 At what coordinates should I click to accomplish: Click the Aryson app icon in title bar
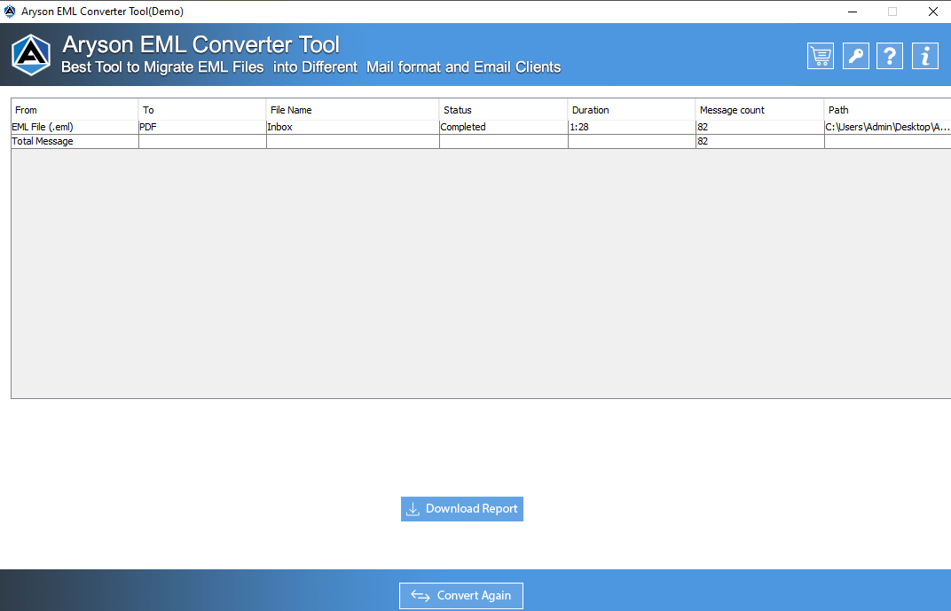[x=10, y=11]
